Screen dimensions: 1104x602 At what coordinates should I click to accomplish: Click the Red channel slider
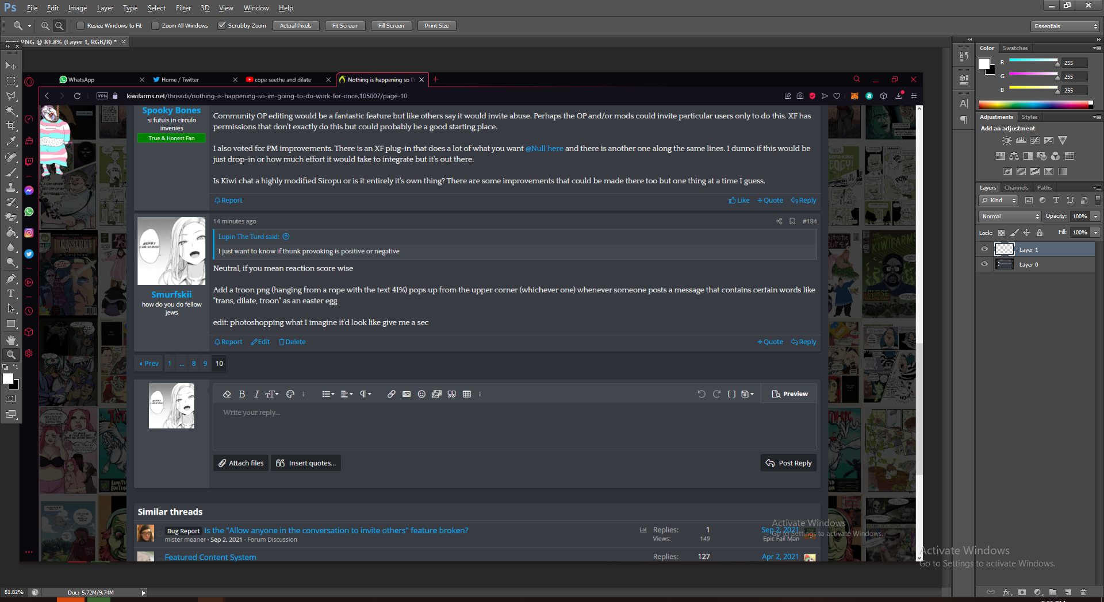(x=1033, y=60)
